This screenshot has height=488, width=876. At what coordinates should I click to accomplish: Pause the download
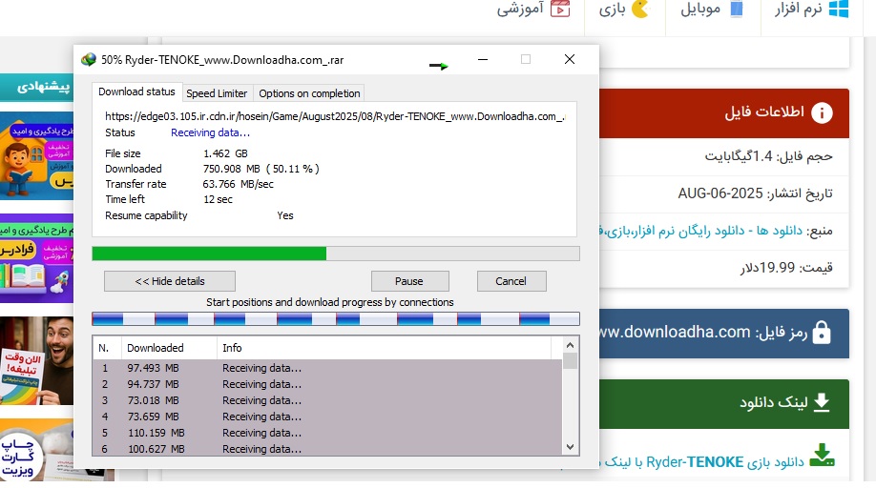coord(409,281)
